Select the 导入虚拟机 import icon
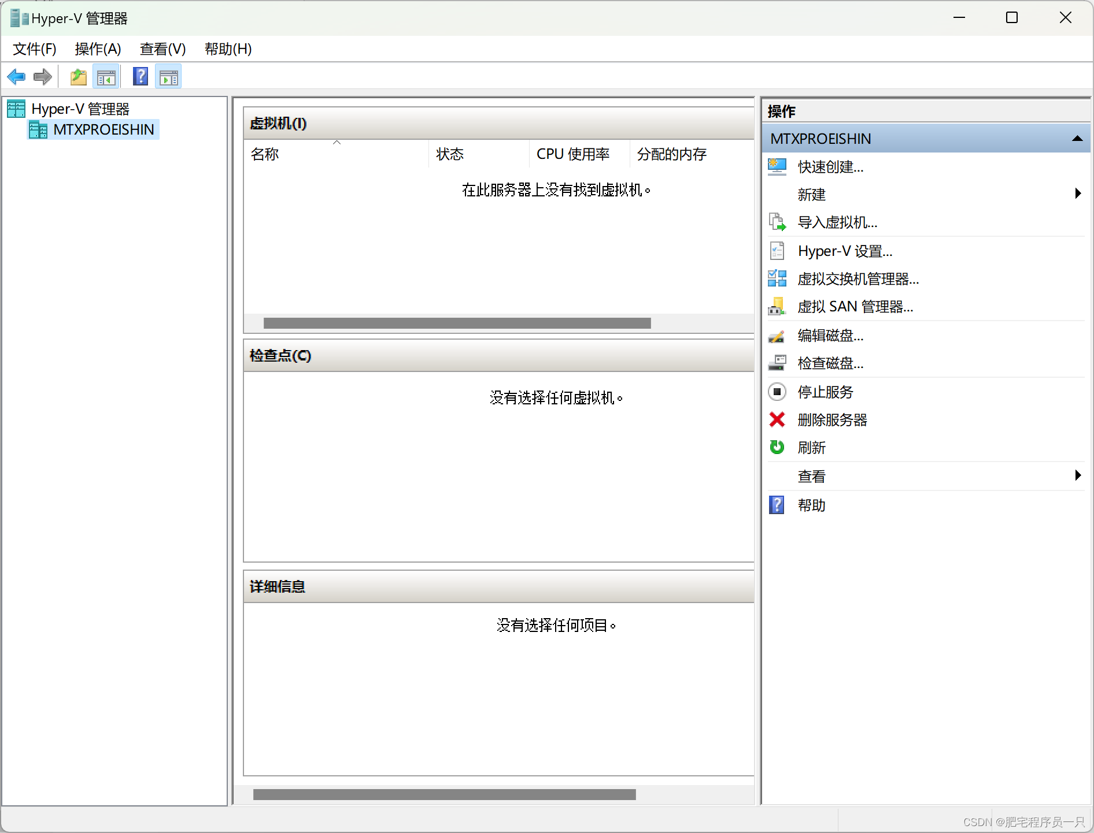 click(777, 222)
